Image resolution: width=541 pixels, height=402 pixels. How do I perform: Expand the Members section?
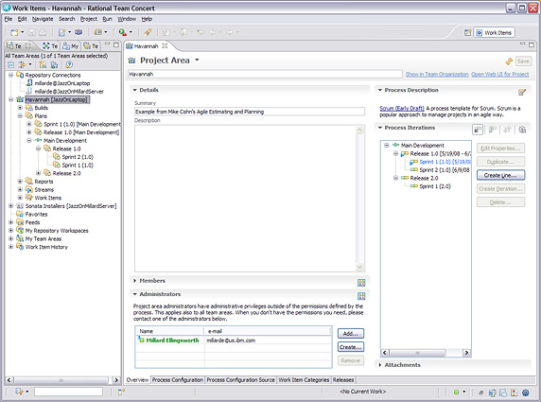tap(135, 281)
